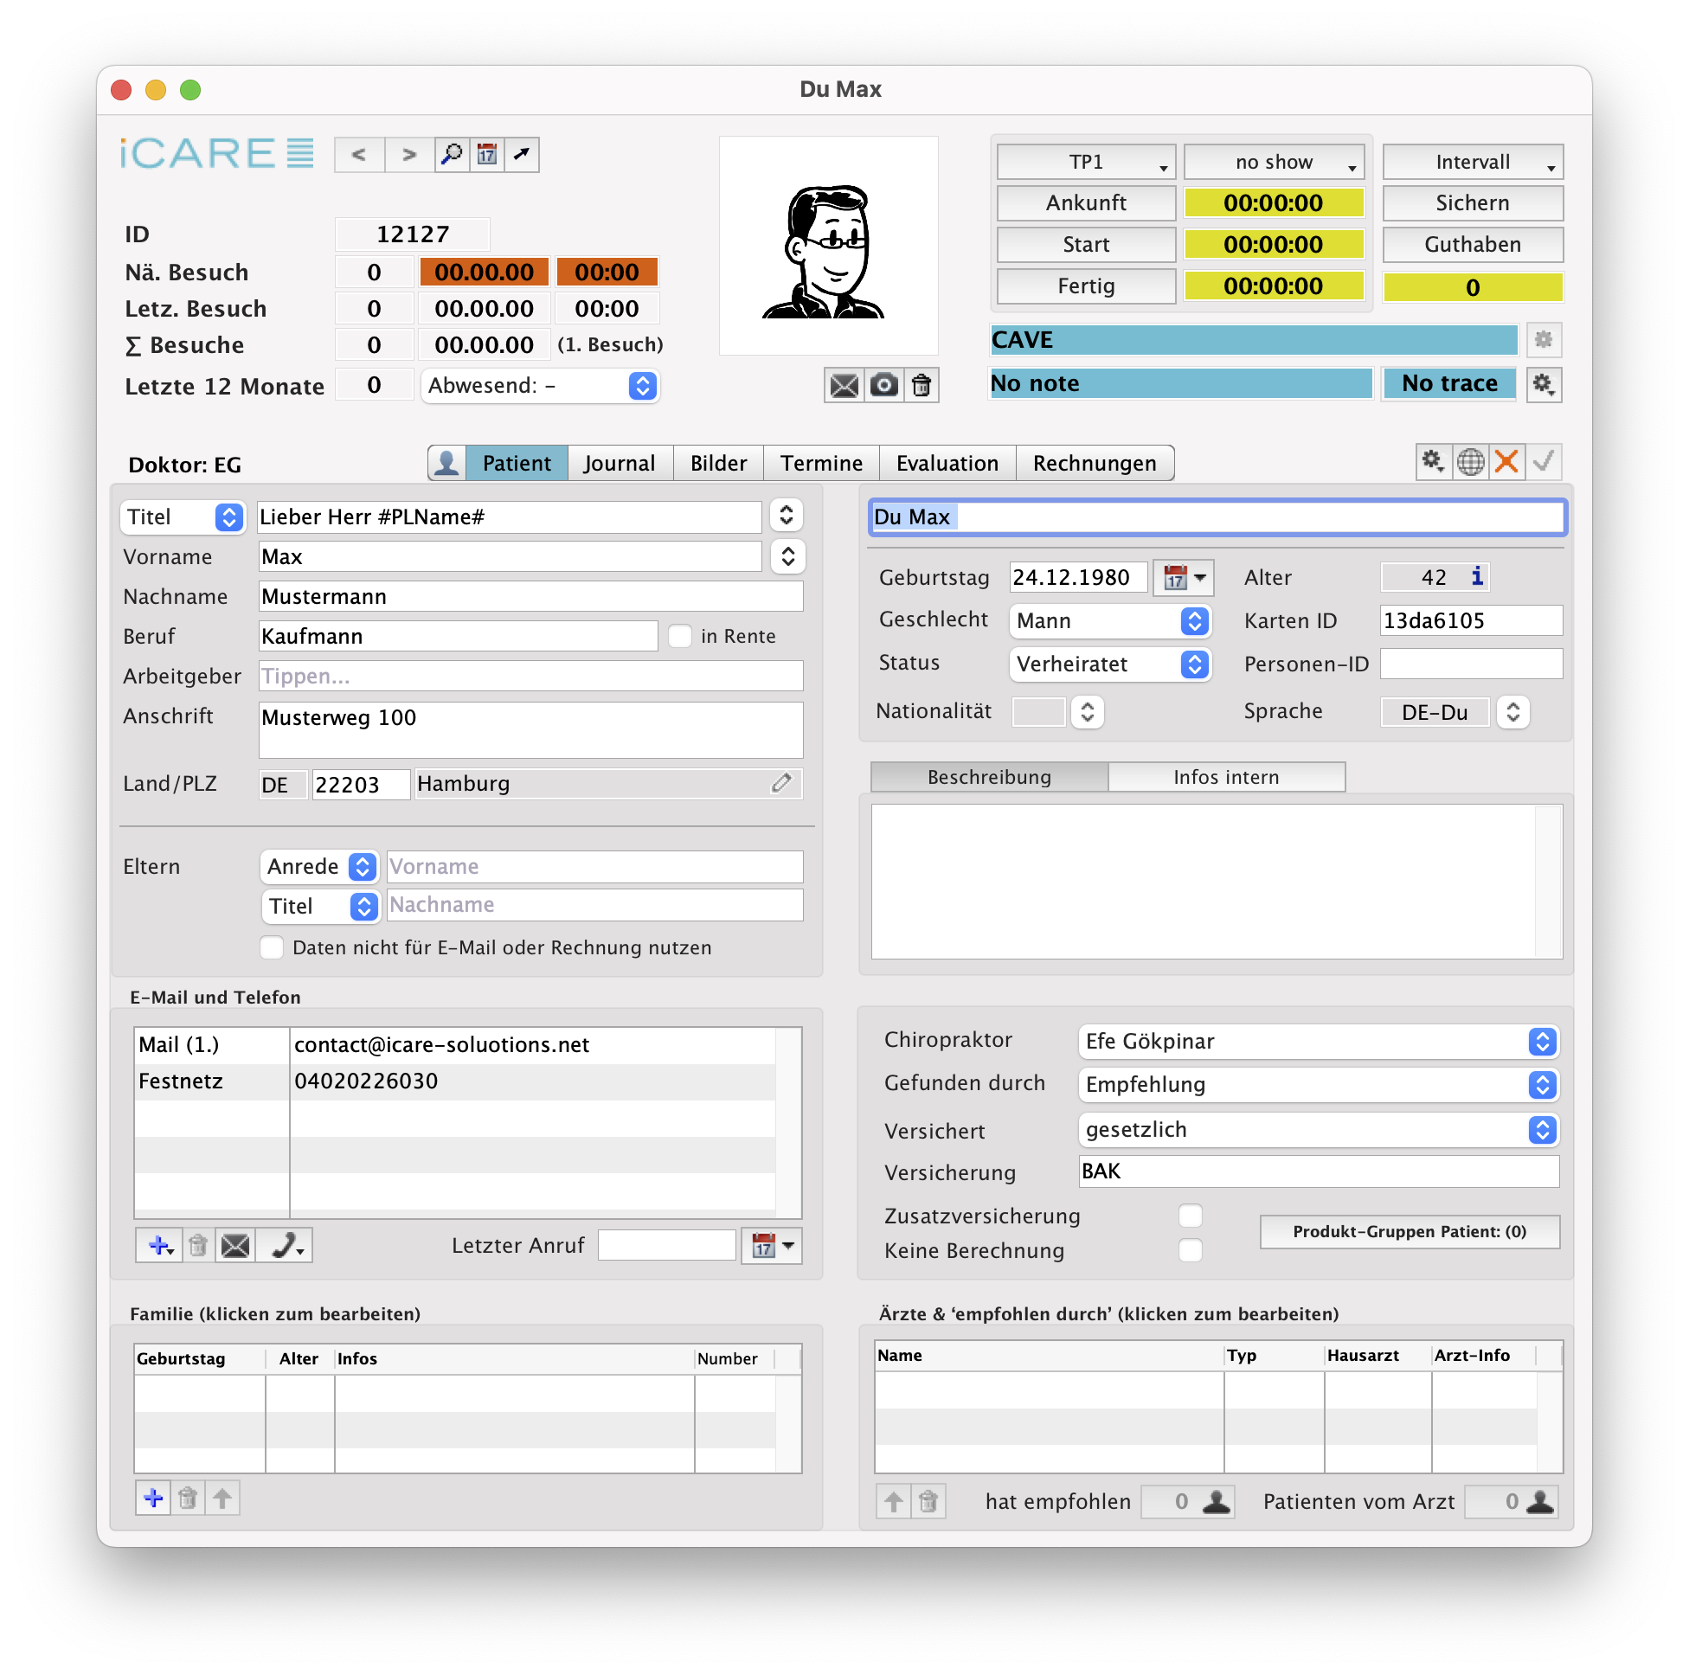The width and height of the screenshot is (1689, 1675).
Task: Add family member with blue plus icon
Action: (153, 1499)
